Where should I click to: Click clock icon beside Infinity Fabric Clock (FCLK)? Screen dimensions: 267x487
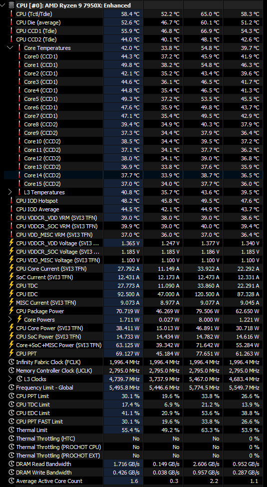coord(11,362)
